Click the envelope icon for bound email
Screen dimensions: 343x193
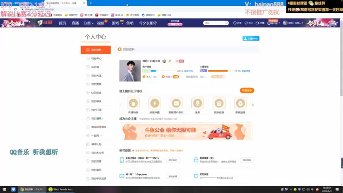point(122,176)
